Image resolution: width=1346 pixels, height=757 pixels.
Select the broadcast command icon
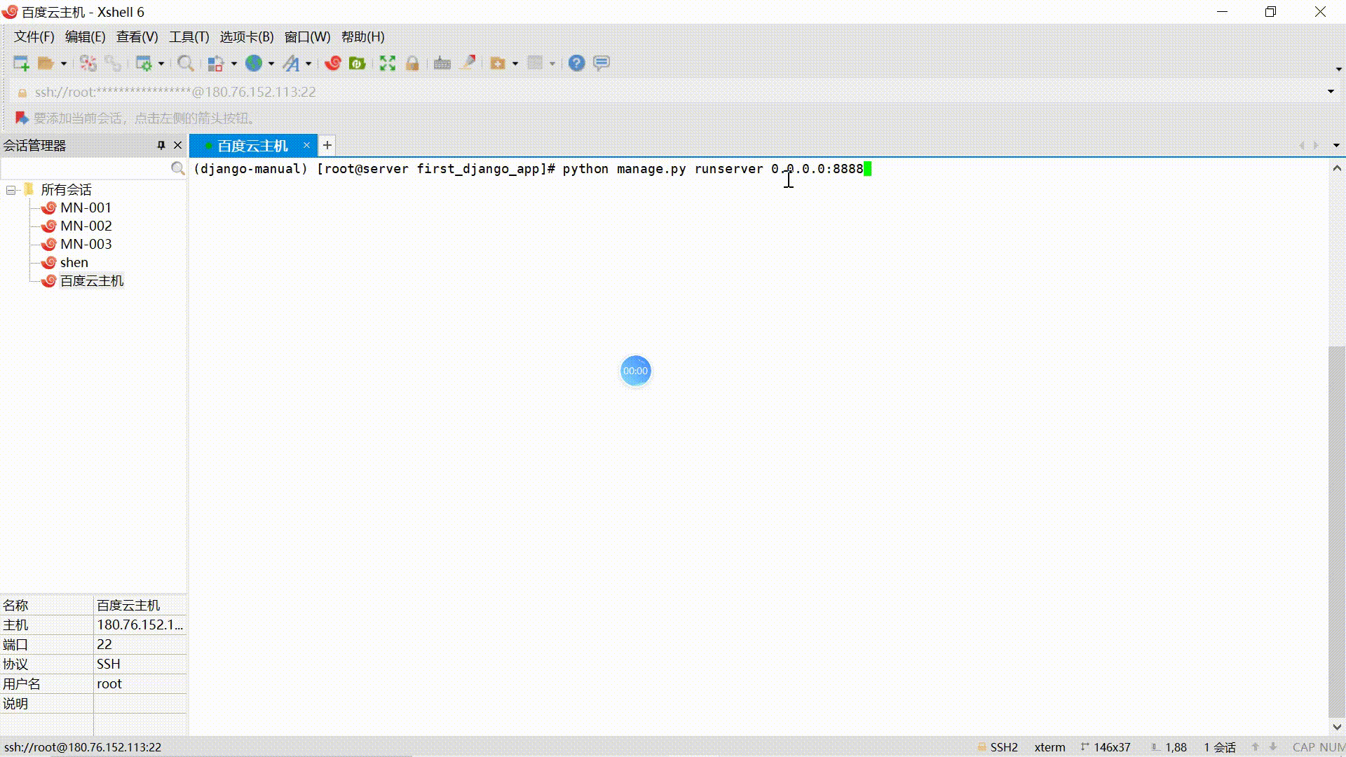pyautogui.click(x=601, y=63)
